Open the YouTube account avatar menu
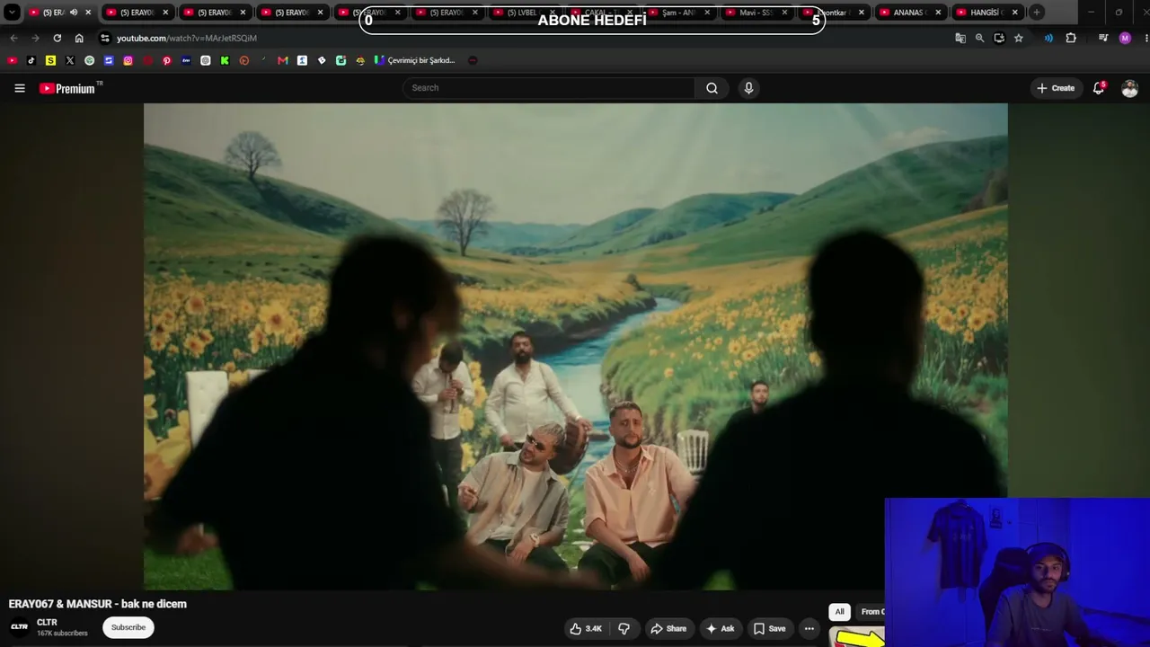The height and width of the screenshot is (647, 1150). (x=1129, y=88)
